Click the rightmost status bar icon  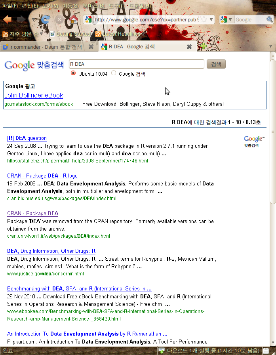[266, 351]
